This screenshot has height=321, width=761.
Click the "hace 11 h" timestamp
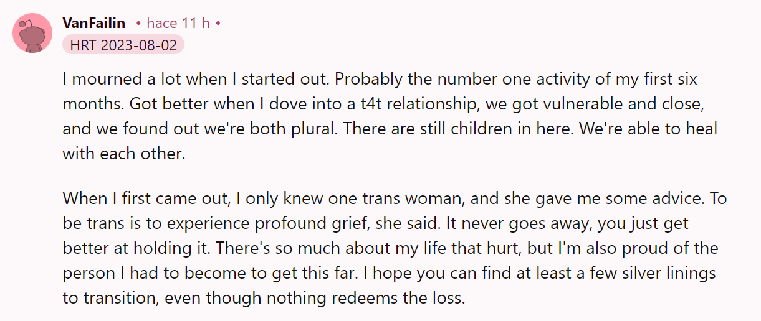[x=178, y=23]
